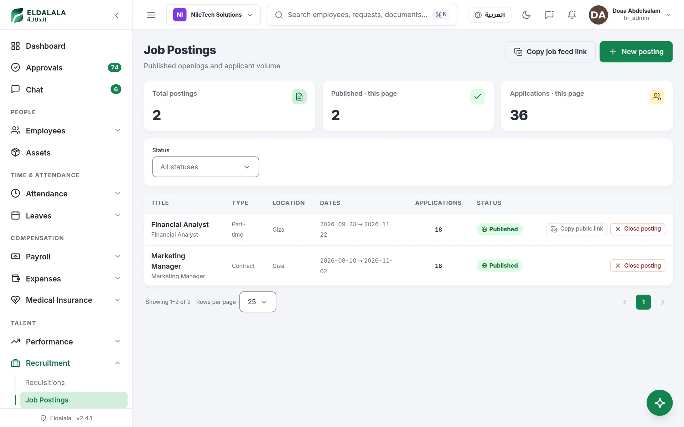Click the Eldalala logo
684x427 pixels.
[38, 15]
